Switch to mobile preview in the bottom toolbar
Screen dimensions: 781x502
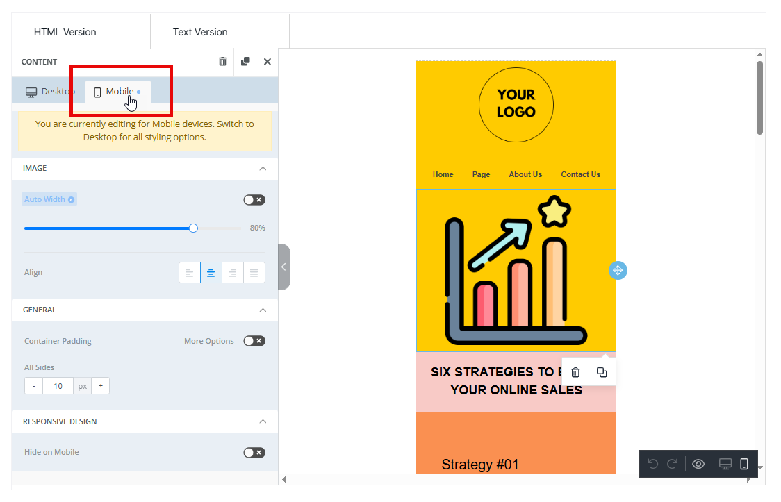744,464
